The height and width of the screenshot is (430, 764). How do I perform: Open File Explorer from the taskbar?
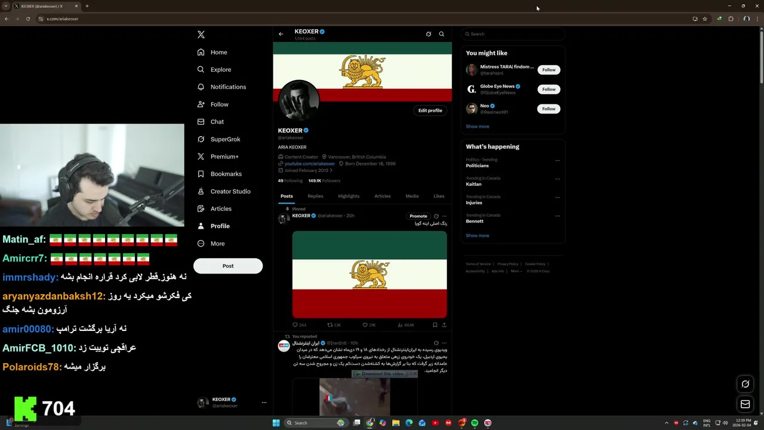396,423
